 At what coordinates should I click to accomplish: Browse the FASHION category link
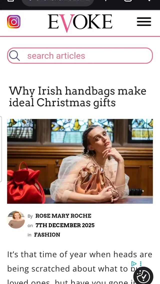(x=47, y=235)
